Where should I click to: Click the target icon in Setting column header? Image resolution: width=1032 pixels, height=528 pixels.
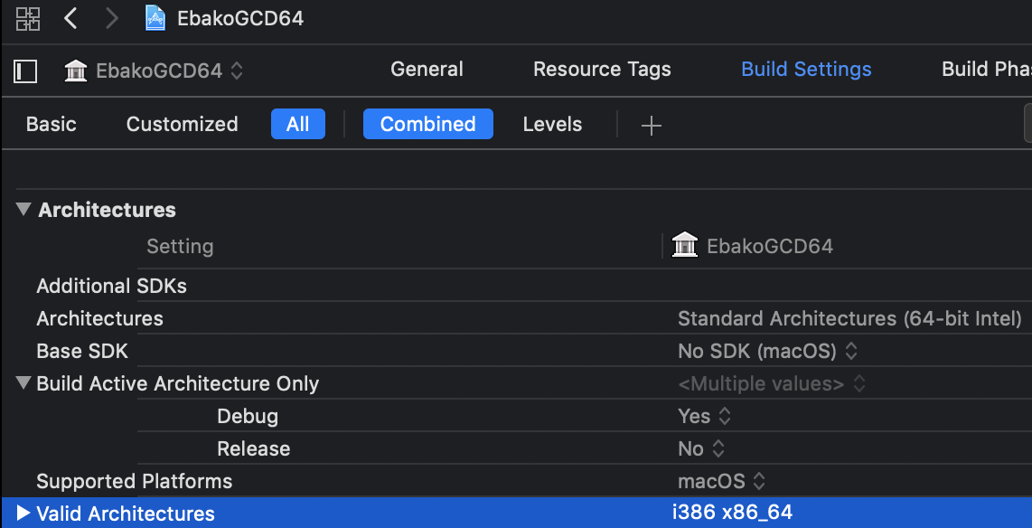click(x=686, y=245)
